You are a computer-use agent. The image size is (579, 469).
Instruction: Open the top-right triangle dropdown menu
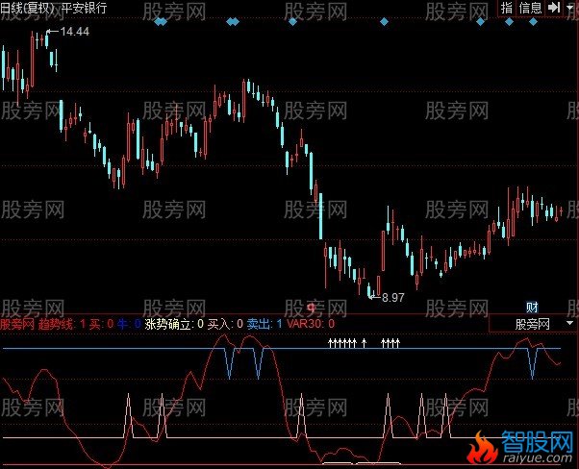pyautogui.click(x=570, y=8)
